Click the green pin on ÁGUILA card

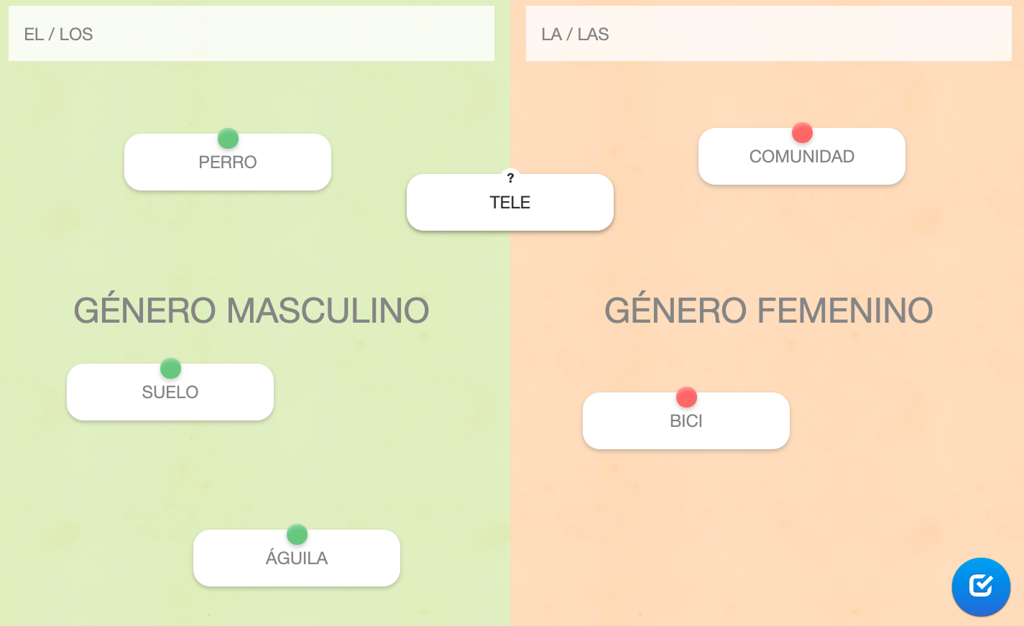[297, 535]
